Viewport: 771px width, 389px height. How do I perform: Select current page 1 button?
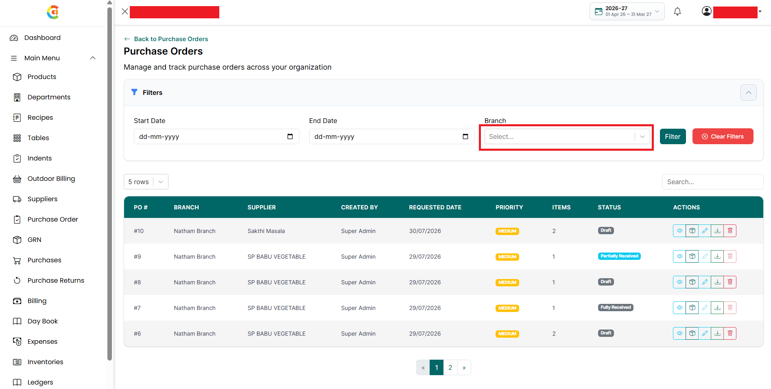437,367
